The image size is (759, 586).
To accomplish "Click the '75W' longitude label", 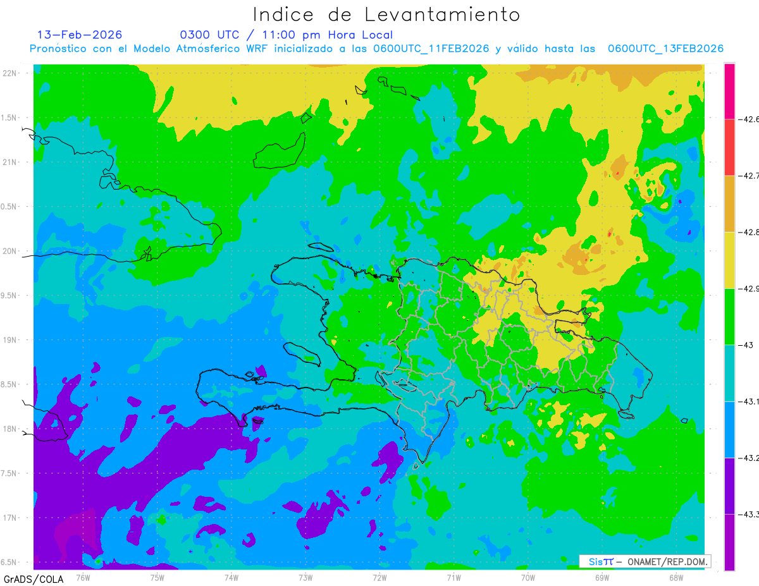I will [x=157, y=577].
